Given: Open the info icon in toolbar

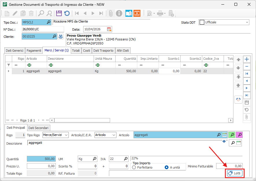Looking at the screenshot, I should point(119,13).
